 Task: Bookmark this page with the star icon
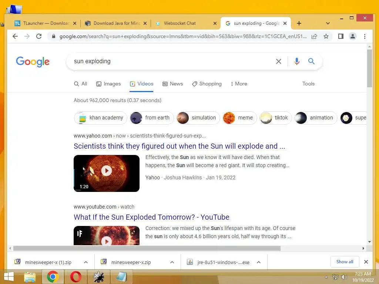(326, 37)
